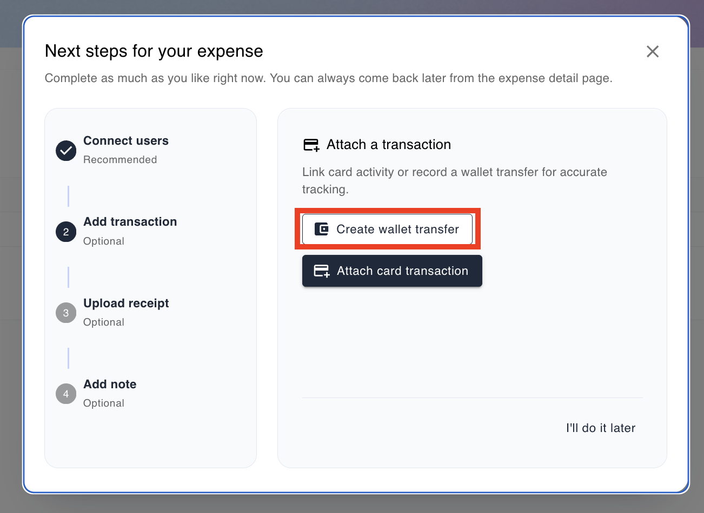This screenshot has height=513, width=704.
Task: Open the Add transaction step
Action: click(x=130, y=222)
